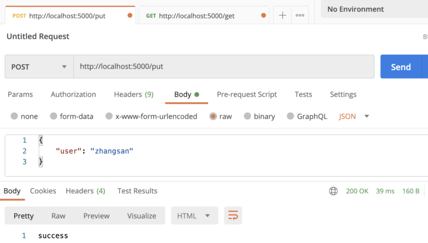Open the POST method dropdown
Image resolution: width=428 pixels, height=243 pixels.
pyautogui.click(x=39, y=67)
